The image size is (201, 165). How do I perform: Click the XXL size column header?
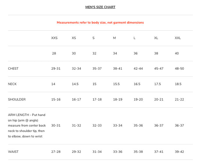tap(178, 38)
